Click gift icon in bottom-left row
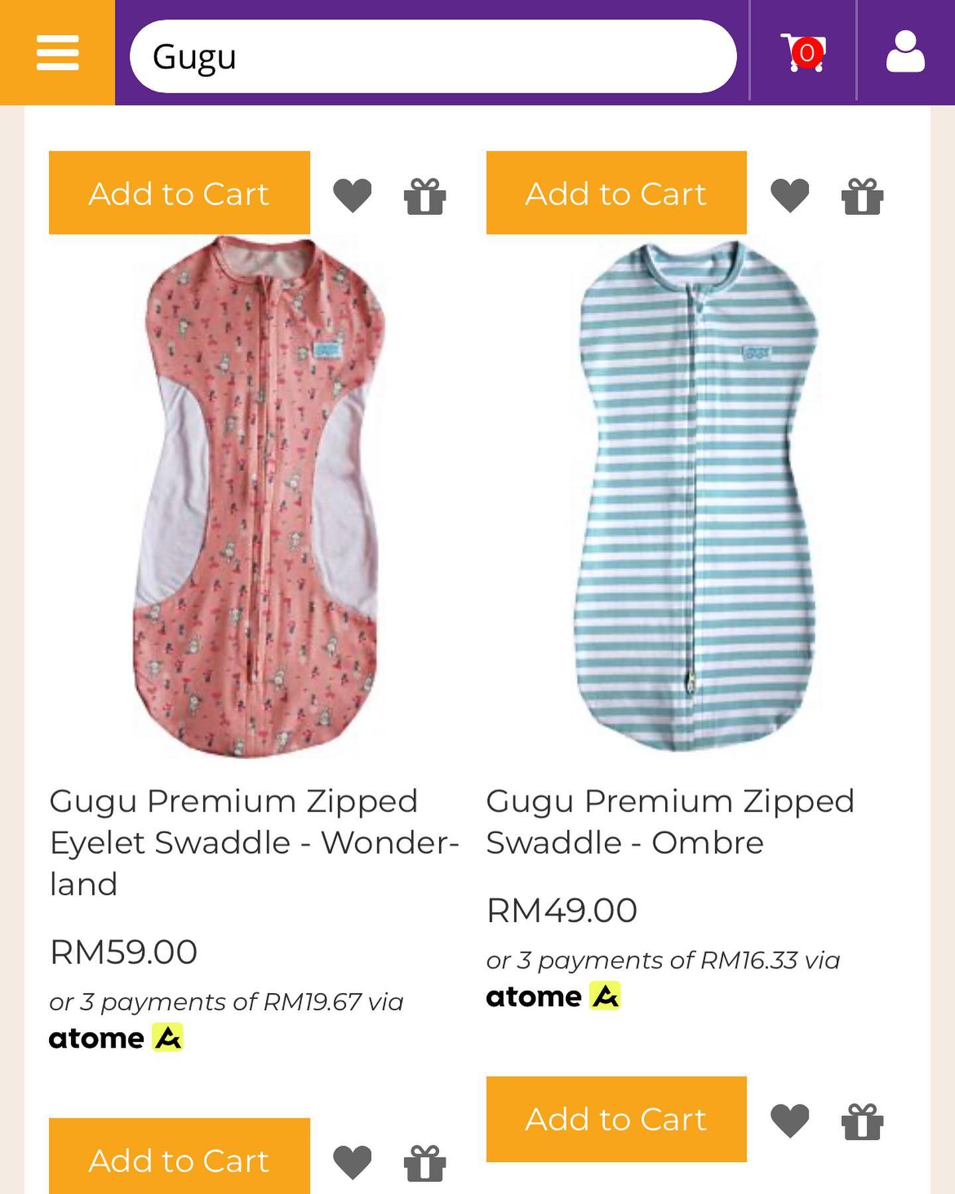The height and width of the screenshot is (1194, 955). tap(425, 1163)
